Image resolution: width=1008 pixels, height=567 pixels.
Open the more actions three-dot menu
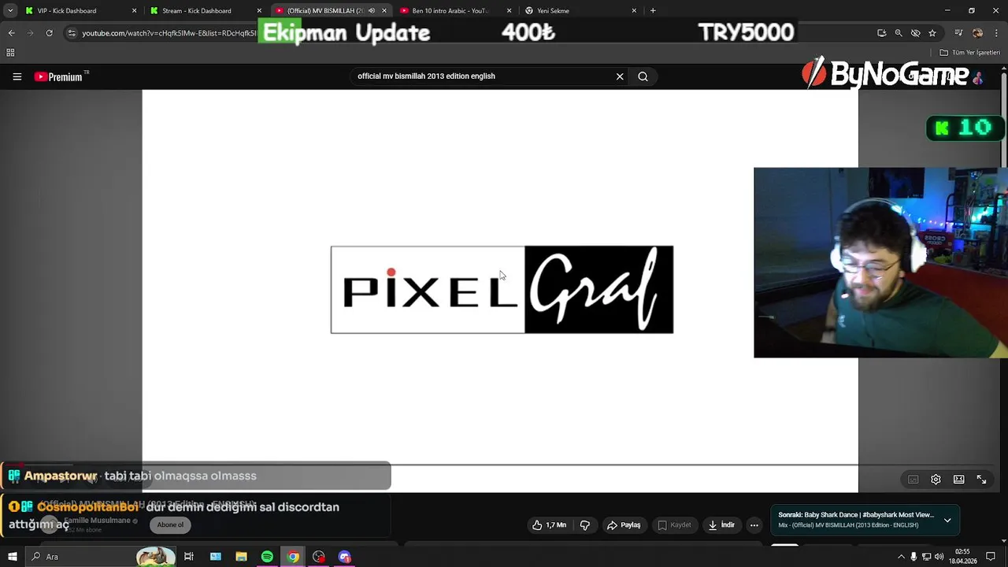coord(754,525)
